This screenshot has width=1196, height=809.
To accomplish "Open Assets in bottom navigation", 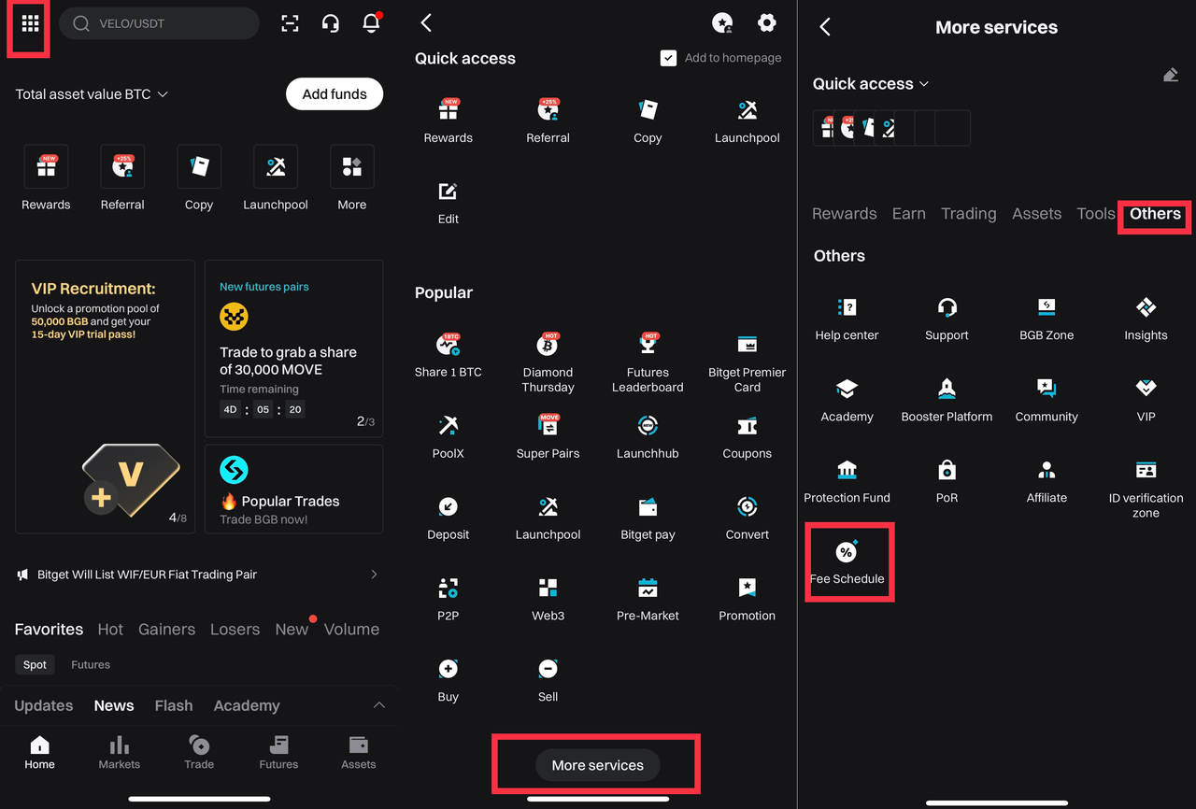I will (x=358, y=752).
